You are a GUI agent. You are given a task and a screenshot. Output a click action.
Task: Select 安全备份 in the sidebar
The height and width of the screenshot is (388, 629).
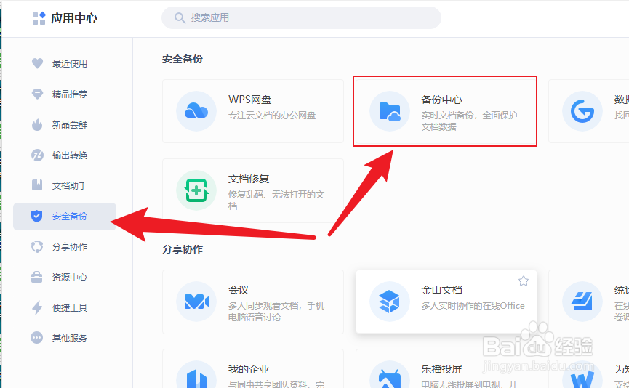pos(65,217)
